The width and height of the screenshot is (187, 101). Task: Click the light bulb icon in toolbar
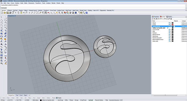59,13
